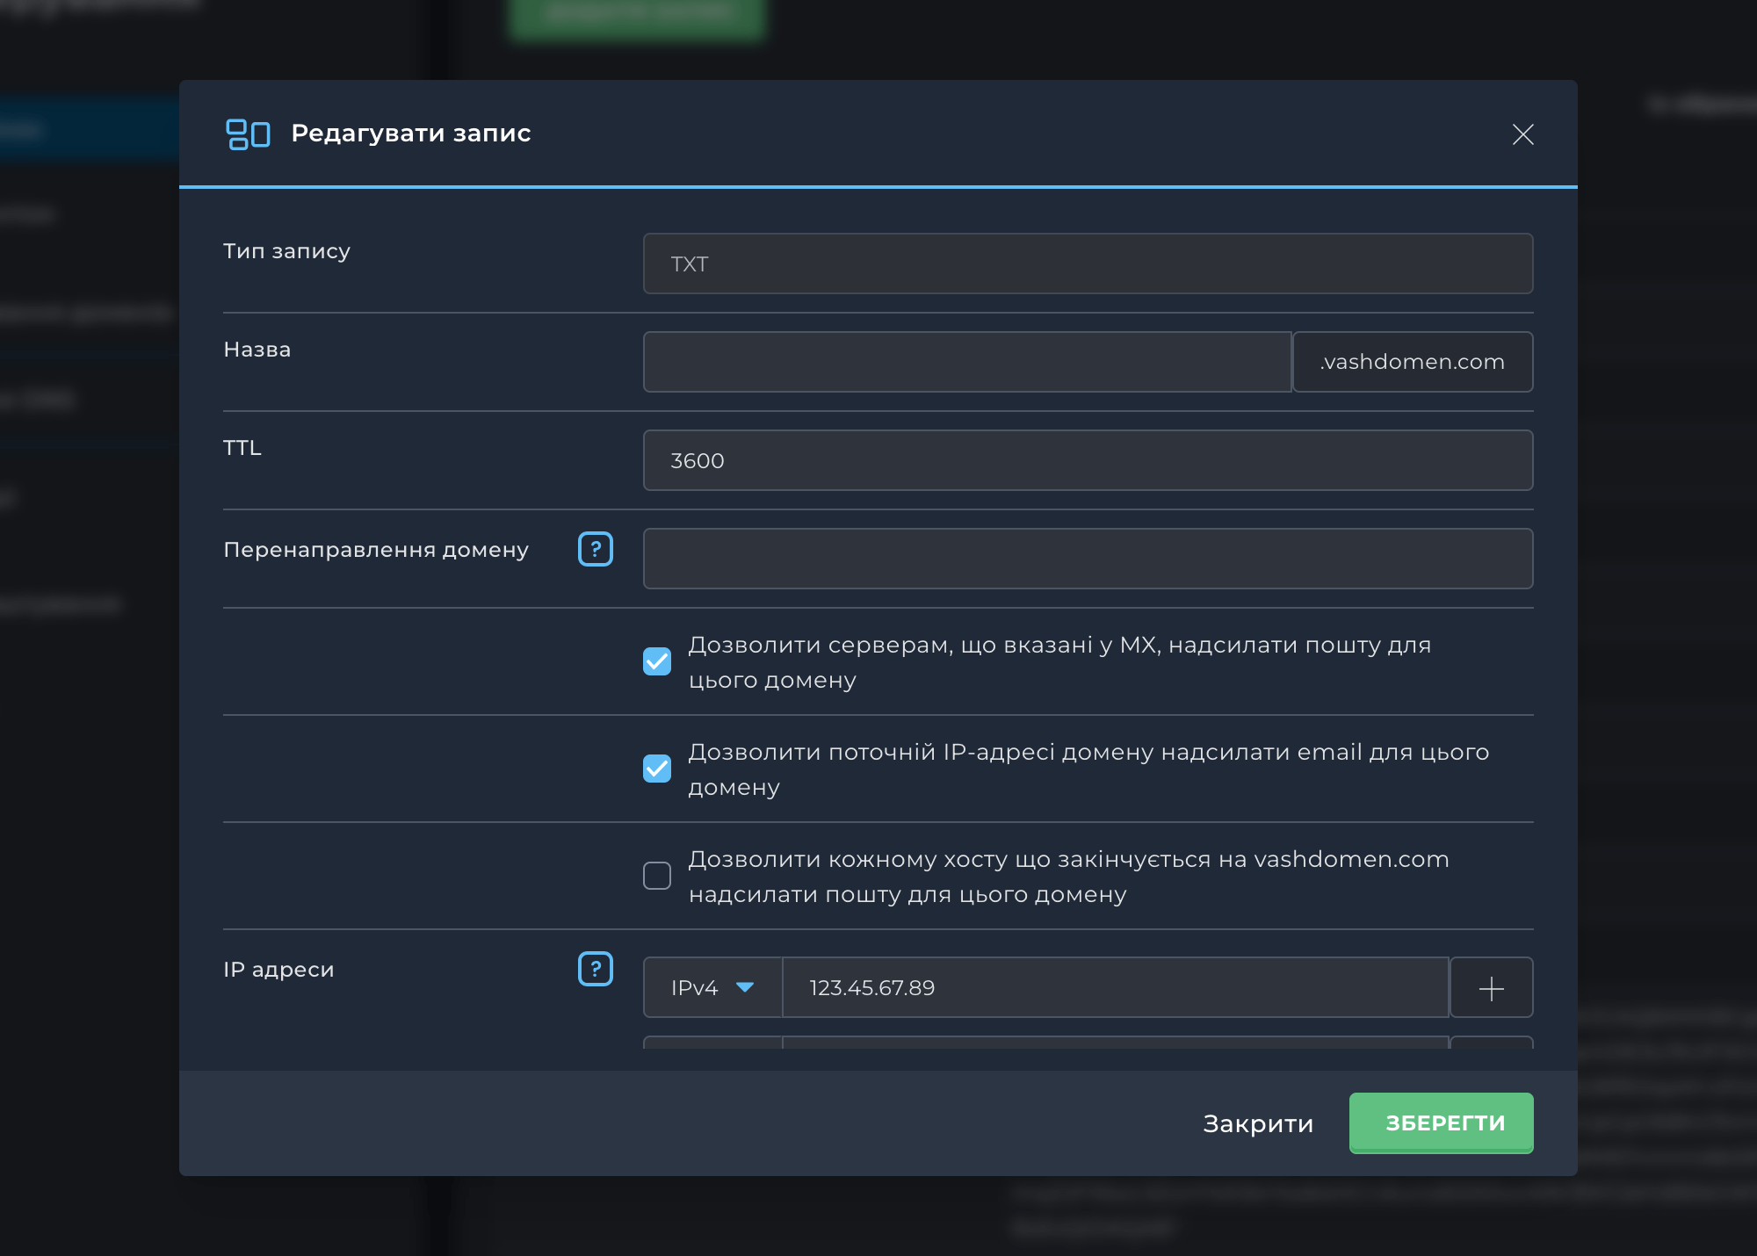Viewport: 1757px width, 1256px height.
Task: Click the DNS record icon in dialog header
Action: (x=248, y=134)
